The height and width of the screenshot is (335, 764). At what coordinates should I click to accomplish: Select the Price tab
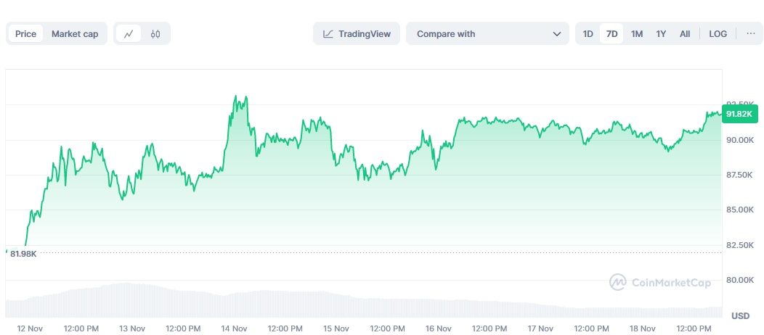point(25,34)
